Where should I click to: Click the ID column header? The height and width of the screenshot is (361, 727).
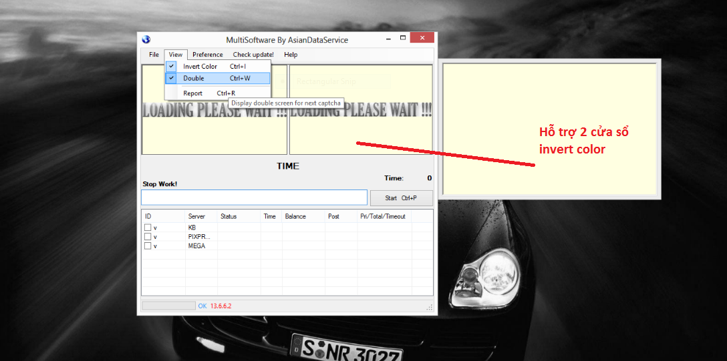[163, 216]
